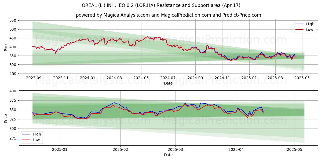This screenshot has width=322, height=161.
Task: Click the 'powered by MagicalAnalysis.com' subtitle text
Action: coord(168,15)
